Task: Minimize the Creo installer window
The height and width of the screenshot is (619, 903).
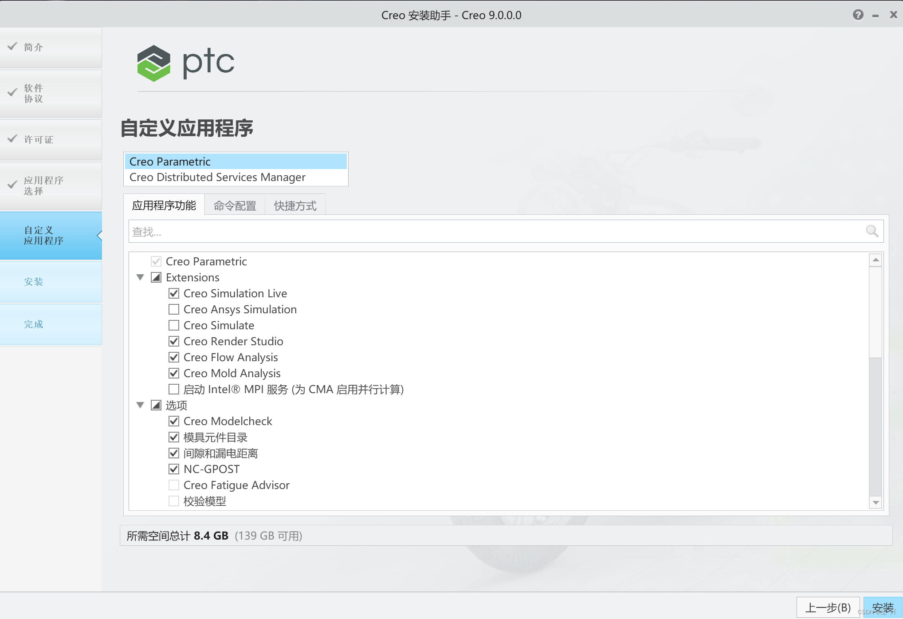Action: [876, 16]
